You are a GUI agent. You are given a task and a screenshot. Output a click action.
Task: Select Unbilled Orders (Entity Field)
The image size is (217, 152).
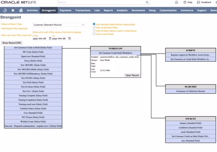pyautogui.click(x=33, y=108)
